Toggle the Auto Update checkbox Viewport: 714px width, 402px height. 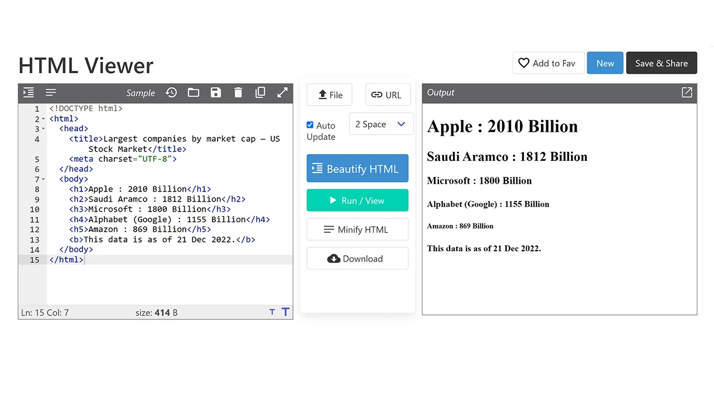coord(310,125)
